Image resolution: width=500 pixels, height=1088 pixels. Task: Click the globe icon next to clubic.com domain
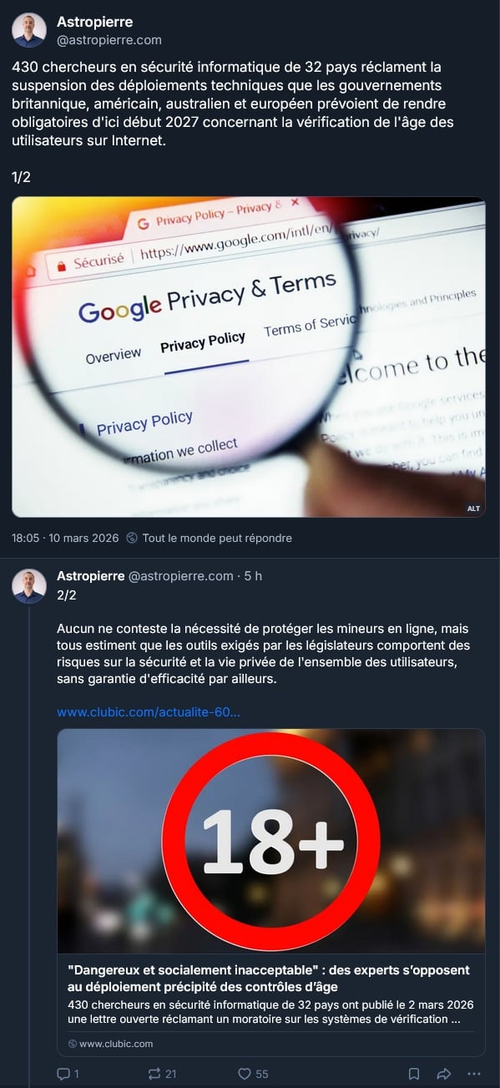tap(72, 1044)
